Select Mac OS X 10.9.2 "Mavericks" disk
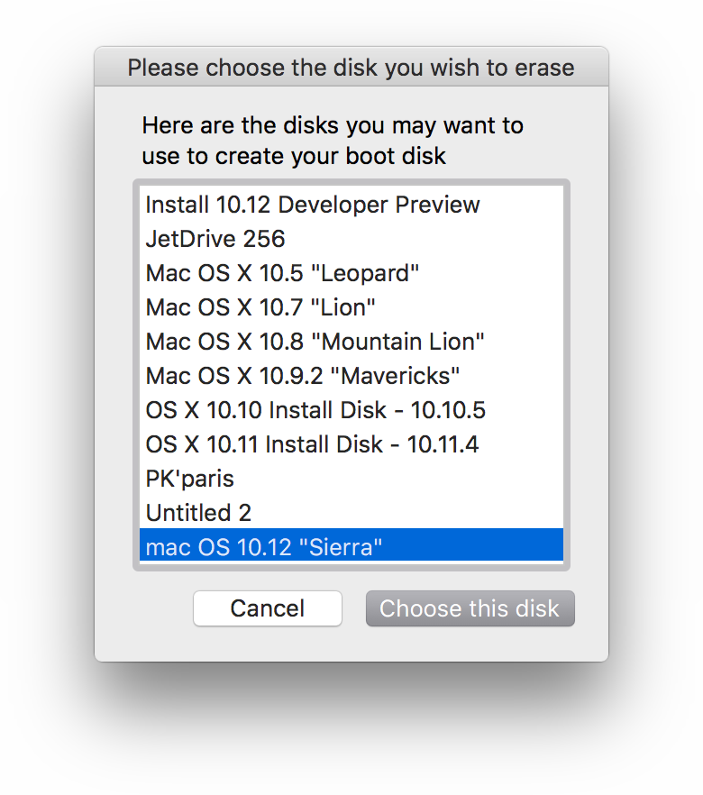This screenshot has width=703, height=795. 351,376
